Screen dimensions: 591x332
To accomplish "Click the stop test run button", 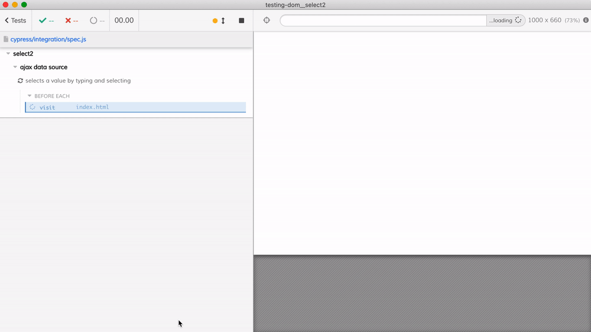I will point(241,20).
